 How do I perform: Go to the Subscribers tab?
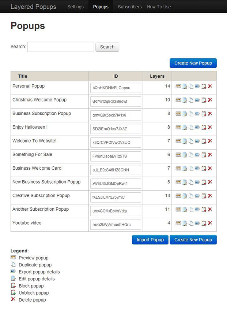pyautogui.click(x=130, y=7)
